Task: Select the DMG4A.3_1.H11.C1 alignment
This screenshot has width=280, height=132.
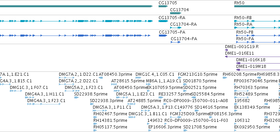Action: point(30,97)
